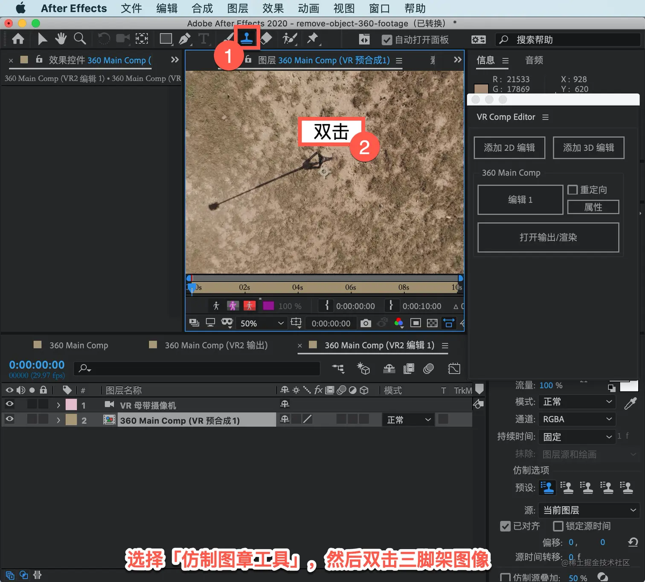This screenshot has width=645, height=582.
Task: Click the 搜索帮助 search field
Action: coord(568,40)
